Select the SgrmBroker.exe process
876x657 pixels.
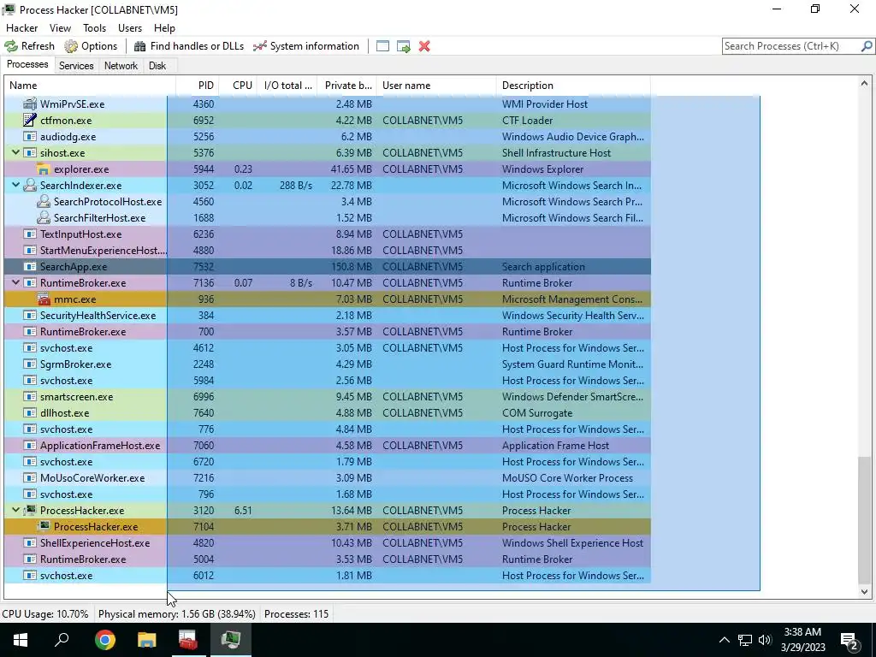click(328, 364)
